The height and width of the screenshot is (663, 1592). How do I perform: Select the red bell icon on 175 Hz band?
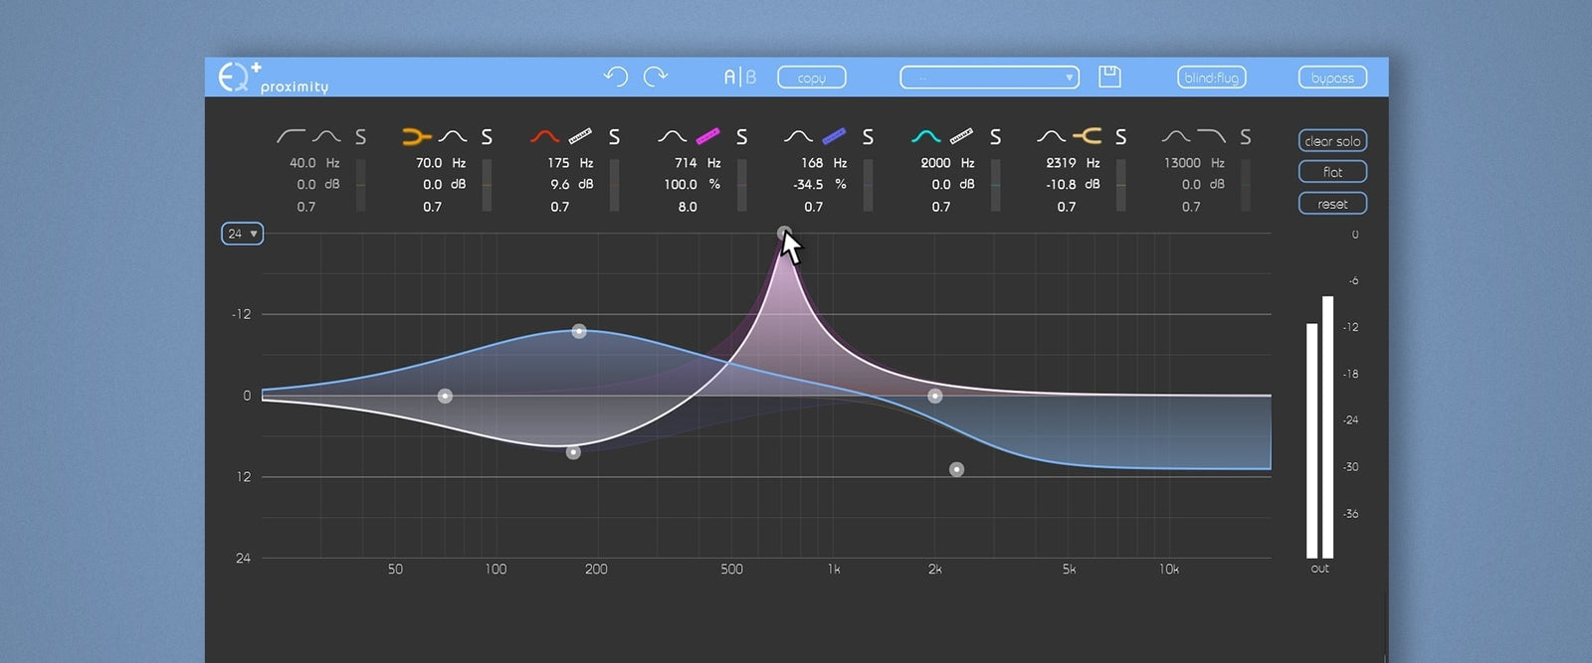(544, 136)
